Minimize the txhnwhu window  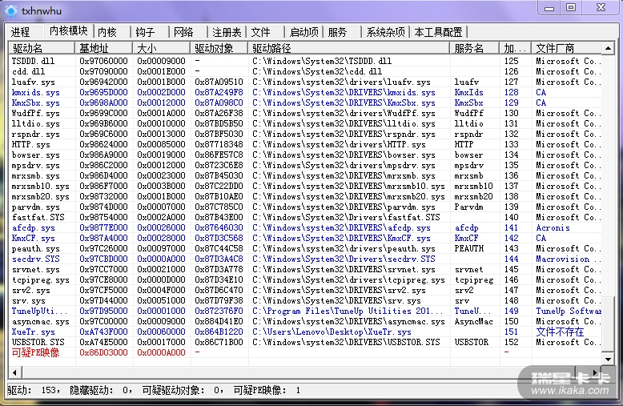[x=549, y=8]
